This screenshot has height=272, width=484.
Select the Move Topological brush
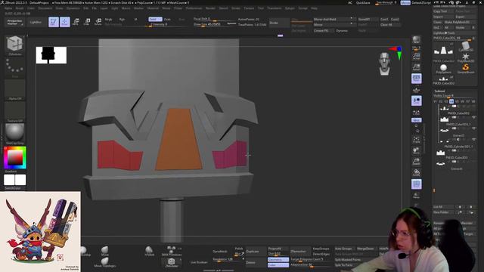[x=105, y=263]
